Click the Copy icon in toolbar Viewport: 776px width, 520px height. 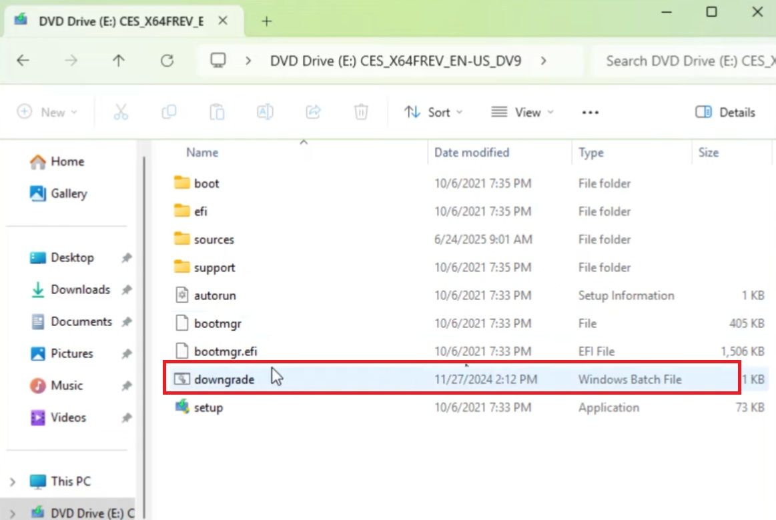pos(169,112)
